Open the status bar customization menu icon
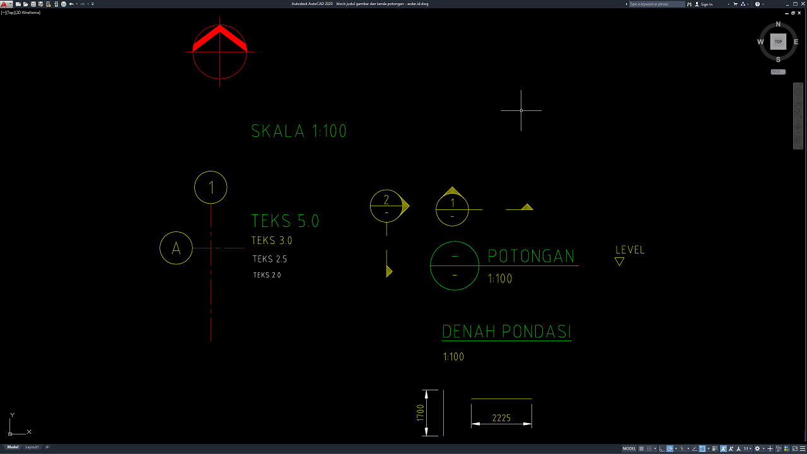This screenshot has height=454, width=807. pyautogui.click(x=803, y=449)
